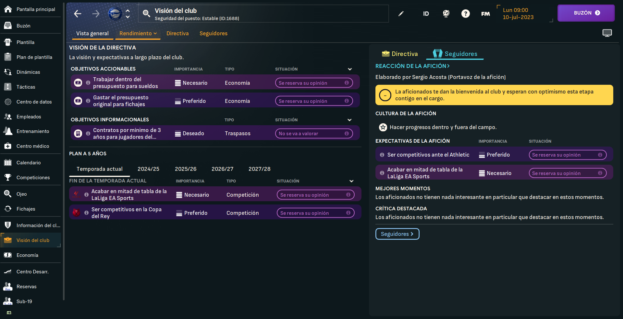Image resolution: width=623 pixels, height=319 pixels.
Task: Open the FM menu
Action: tap(485, 14)
